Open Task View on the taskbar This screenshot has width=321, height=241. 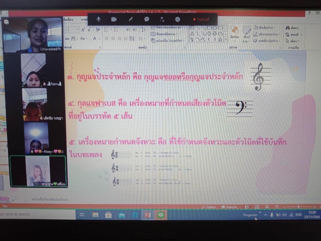click(82, 215)
